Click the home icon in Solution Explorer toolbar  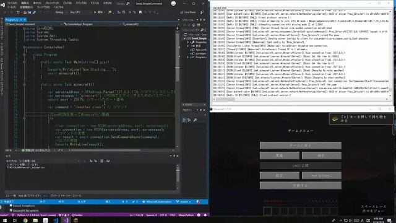194,25
